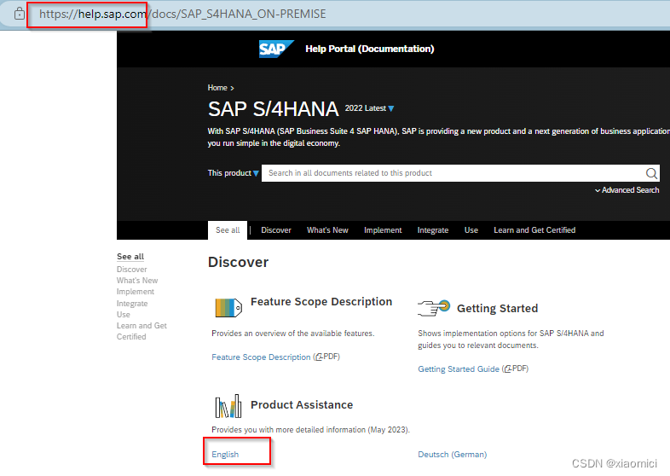Click Integrate in left sidebar

(x=132, y=303)
